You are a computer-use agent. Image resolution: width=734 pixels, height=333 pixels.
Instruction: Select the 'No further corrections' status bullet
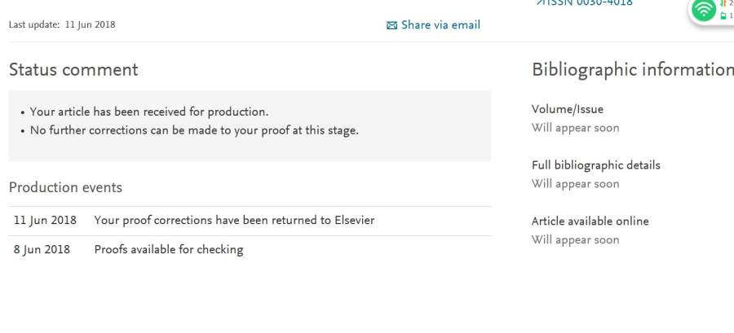click(x=194, y=129)
